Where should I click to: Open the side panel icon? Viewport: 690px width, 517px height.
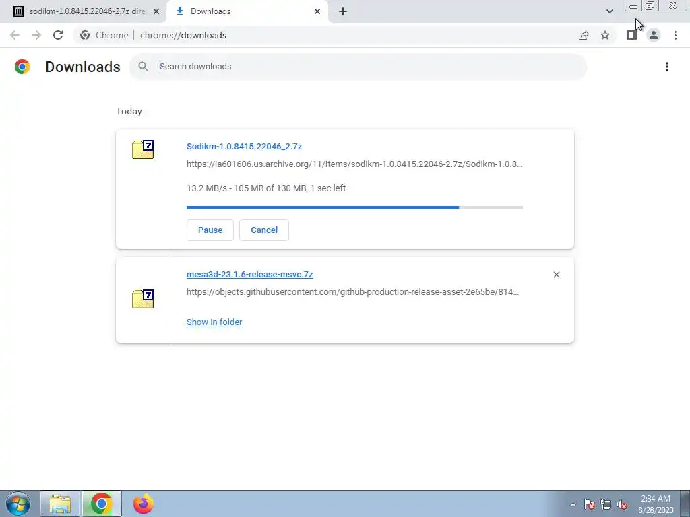click(x=632, y=35)
